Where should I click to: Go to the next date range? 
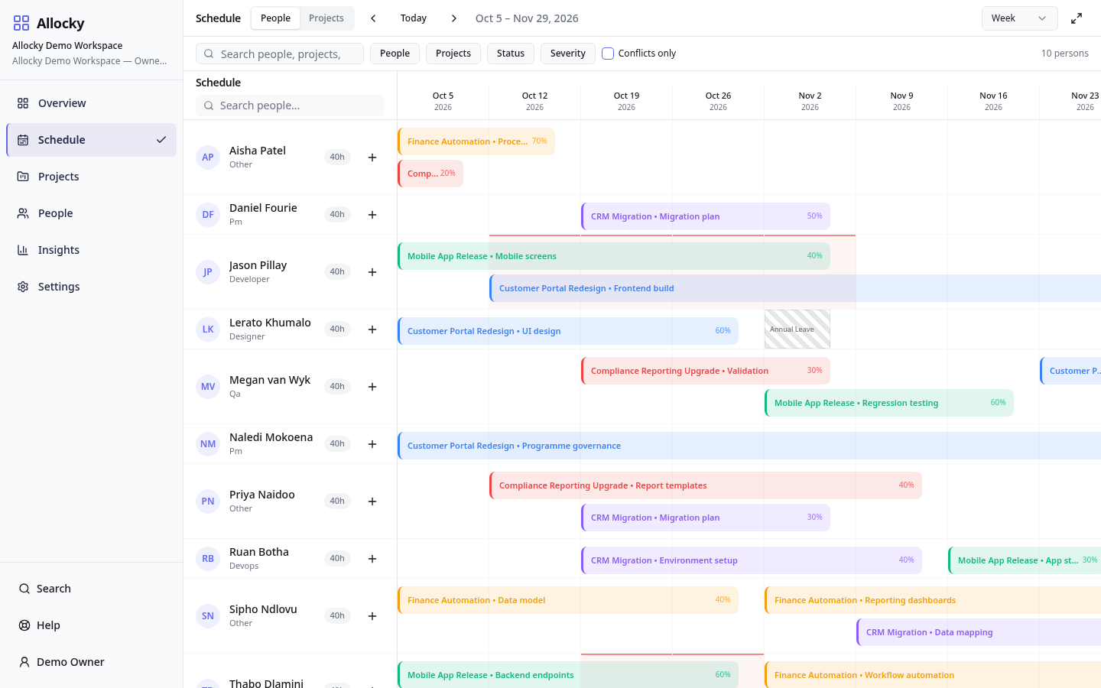[454, 18]
